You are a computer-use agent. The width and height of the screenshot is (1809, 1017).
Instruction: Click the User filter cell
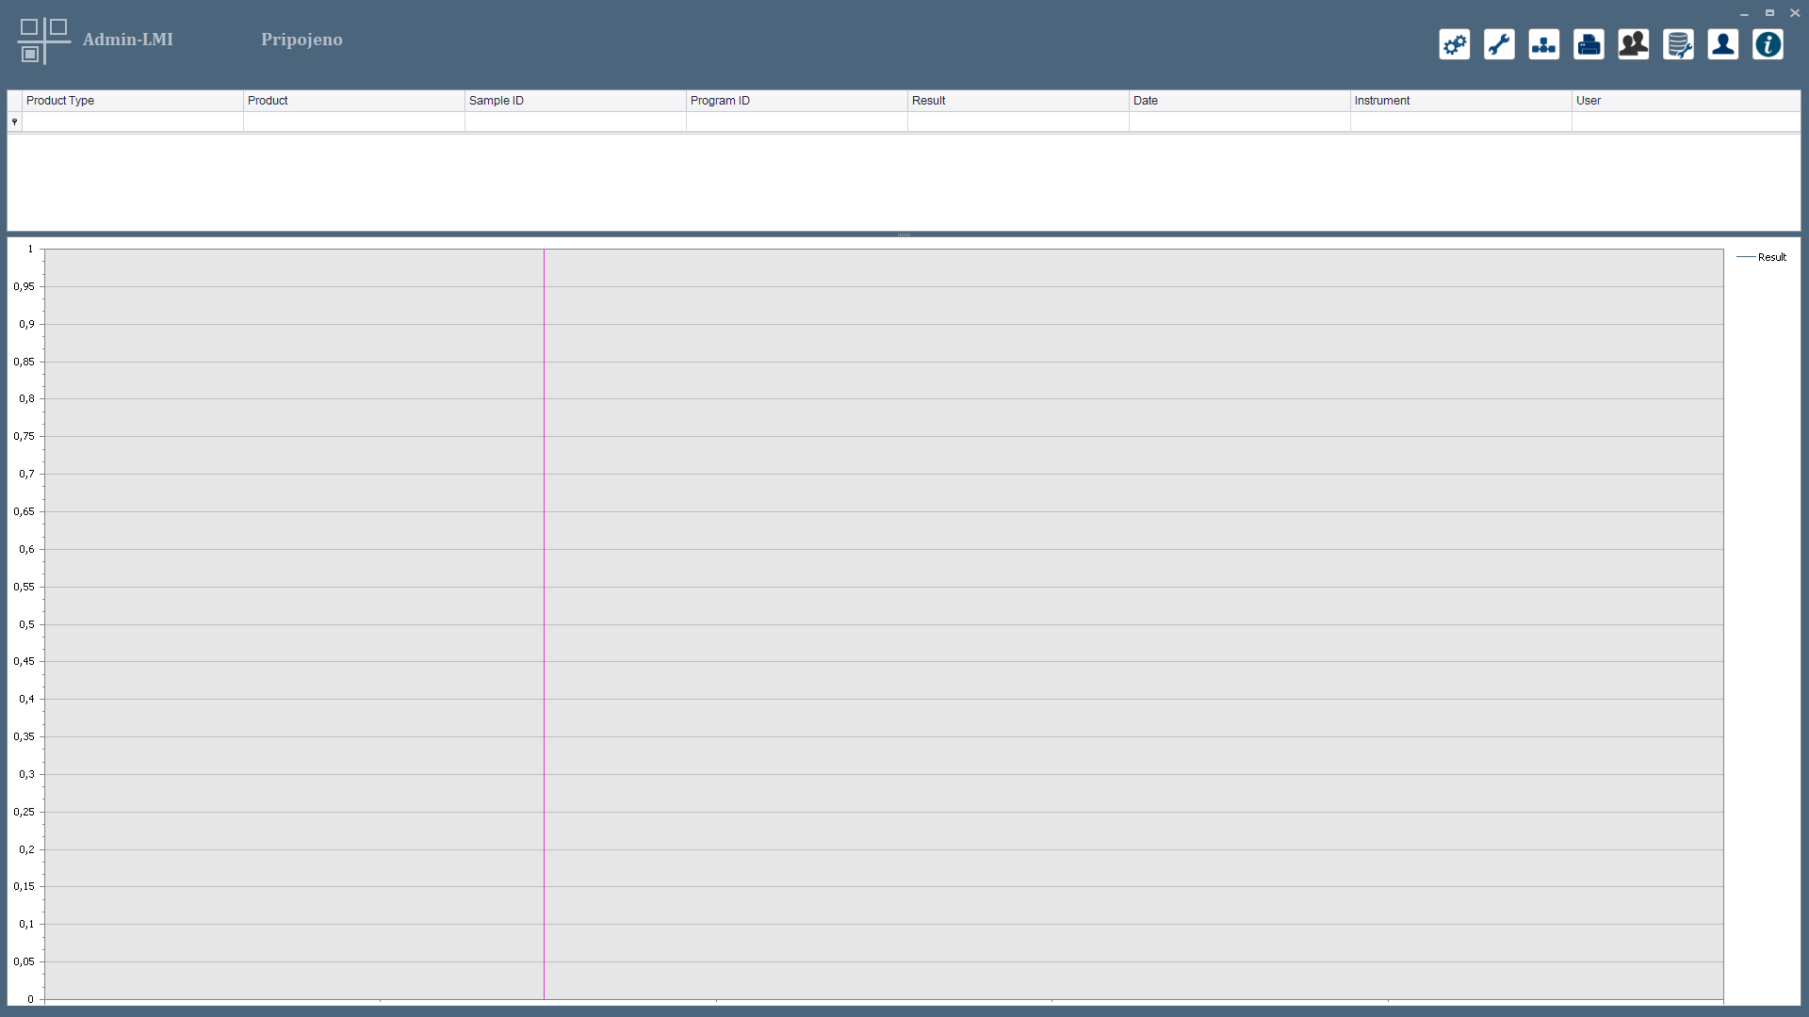tap(1685, 122)
